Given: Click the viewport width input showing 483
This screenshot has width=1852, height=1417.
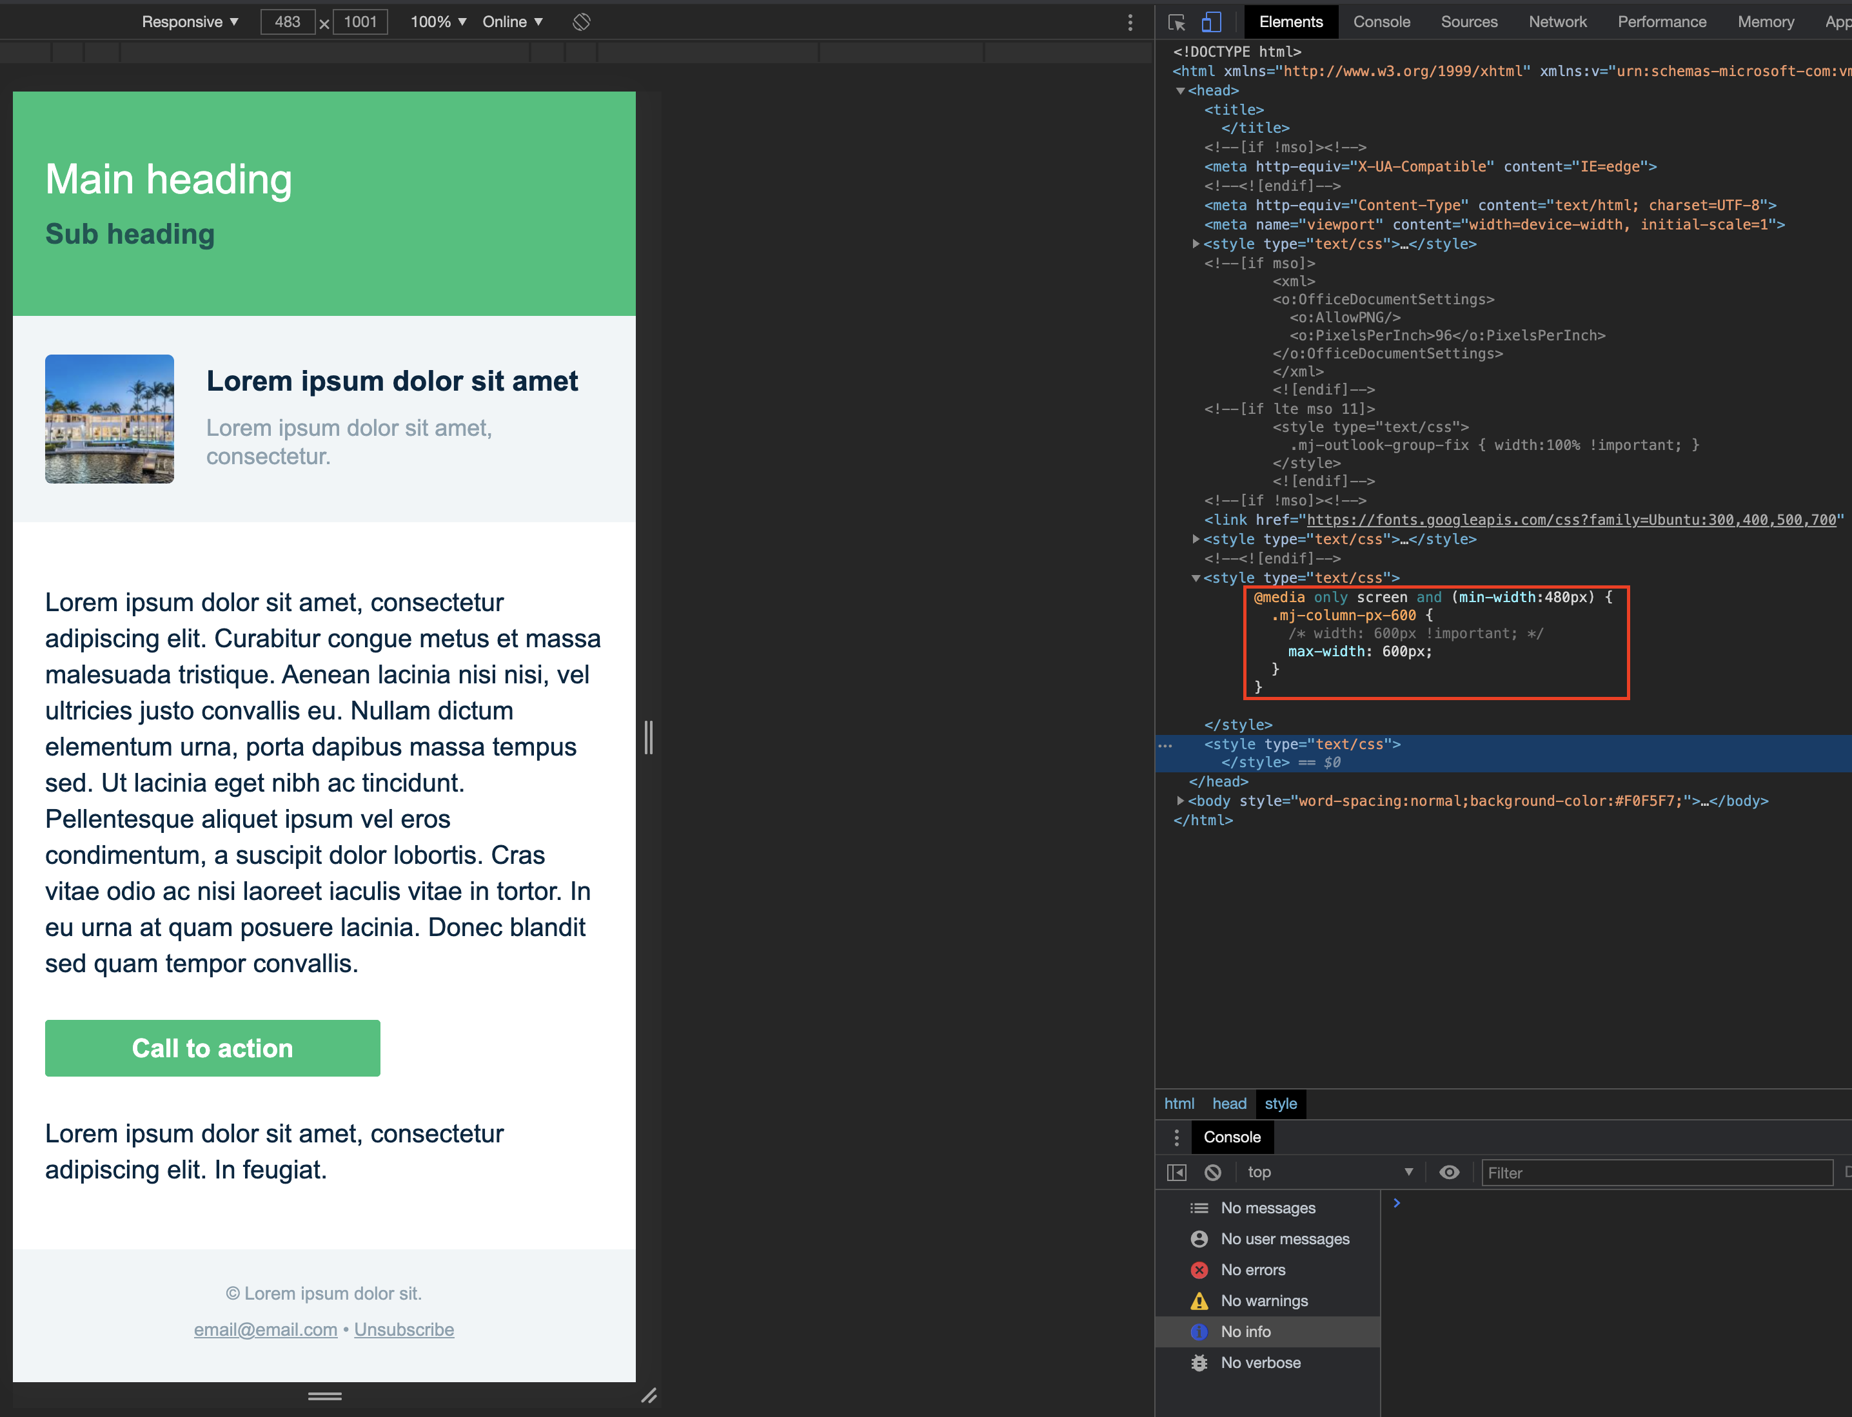Looking at the screenshot, I should tap(287, 23).
